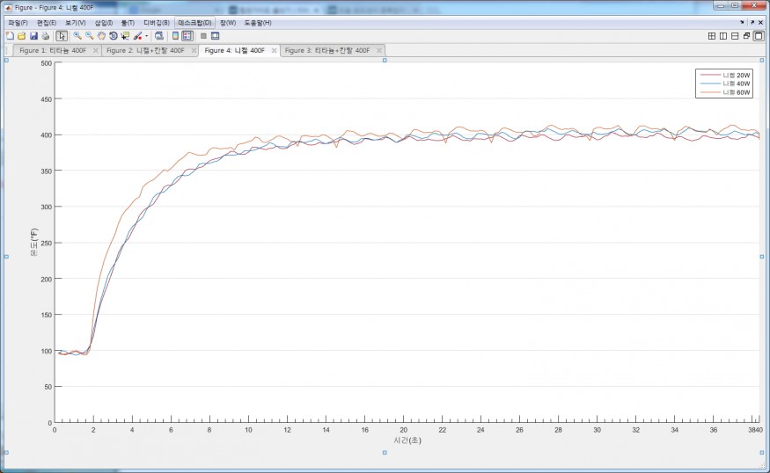Viewport: 770px width, 473px height.
Task: Select the Data Cursor tool
Action: [x=125, y=36]
